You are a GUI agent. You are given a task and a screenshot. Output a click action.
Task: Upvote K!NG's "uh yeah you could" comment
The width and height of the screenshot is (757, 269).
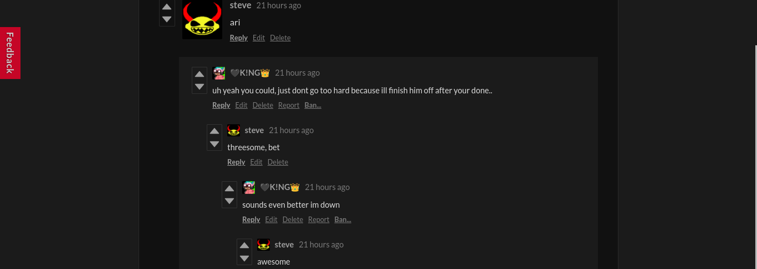[x=200, y=75]
